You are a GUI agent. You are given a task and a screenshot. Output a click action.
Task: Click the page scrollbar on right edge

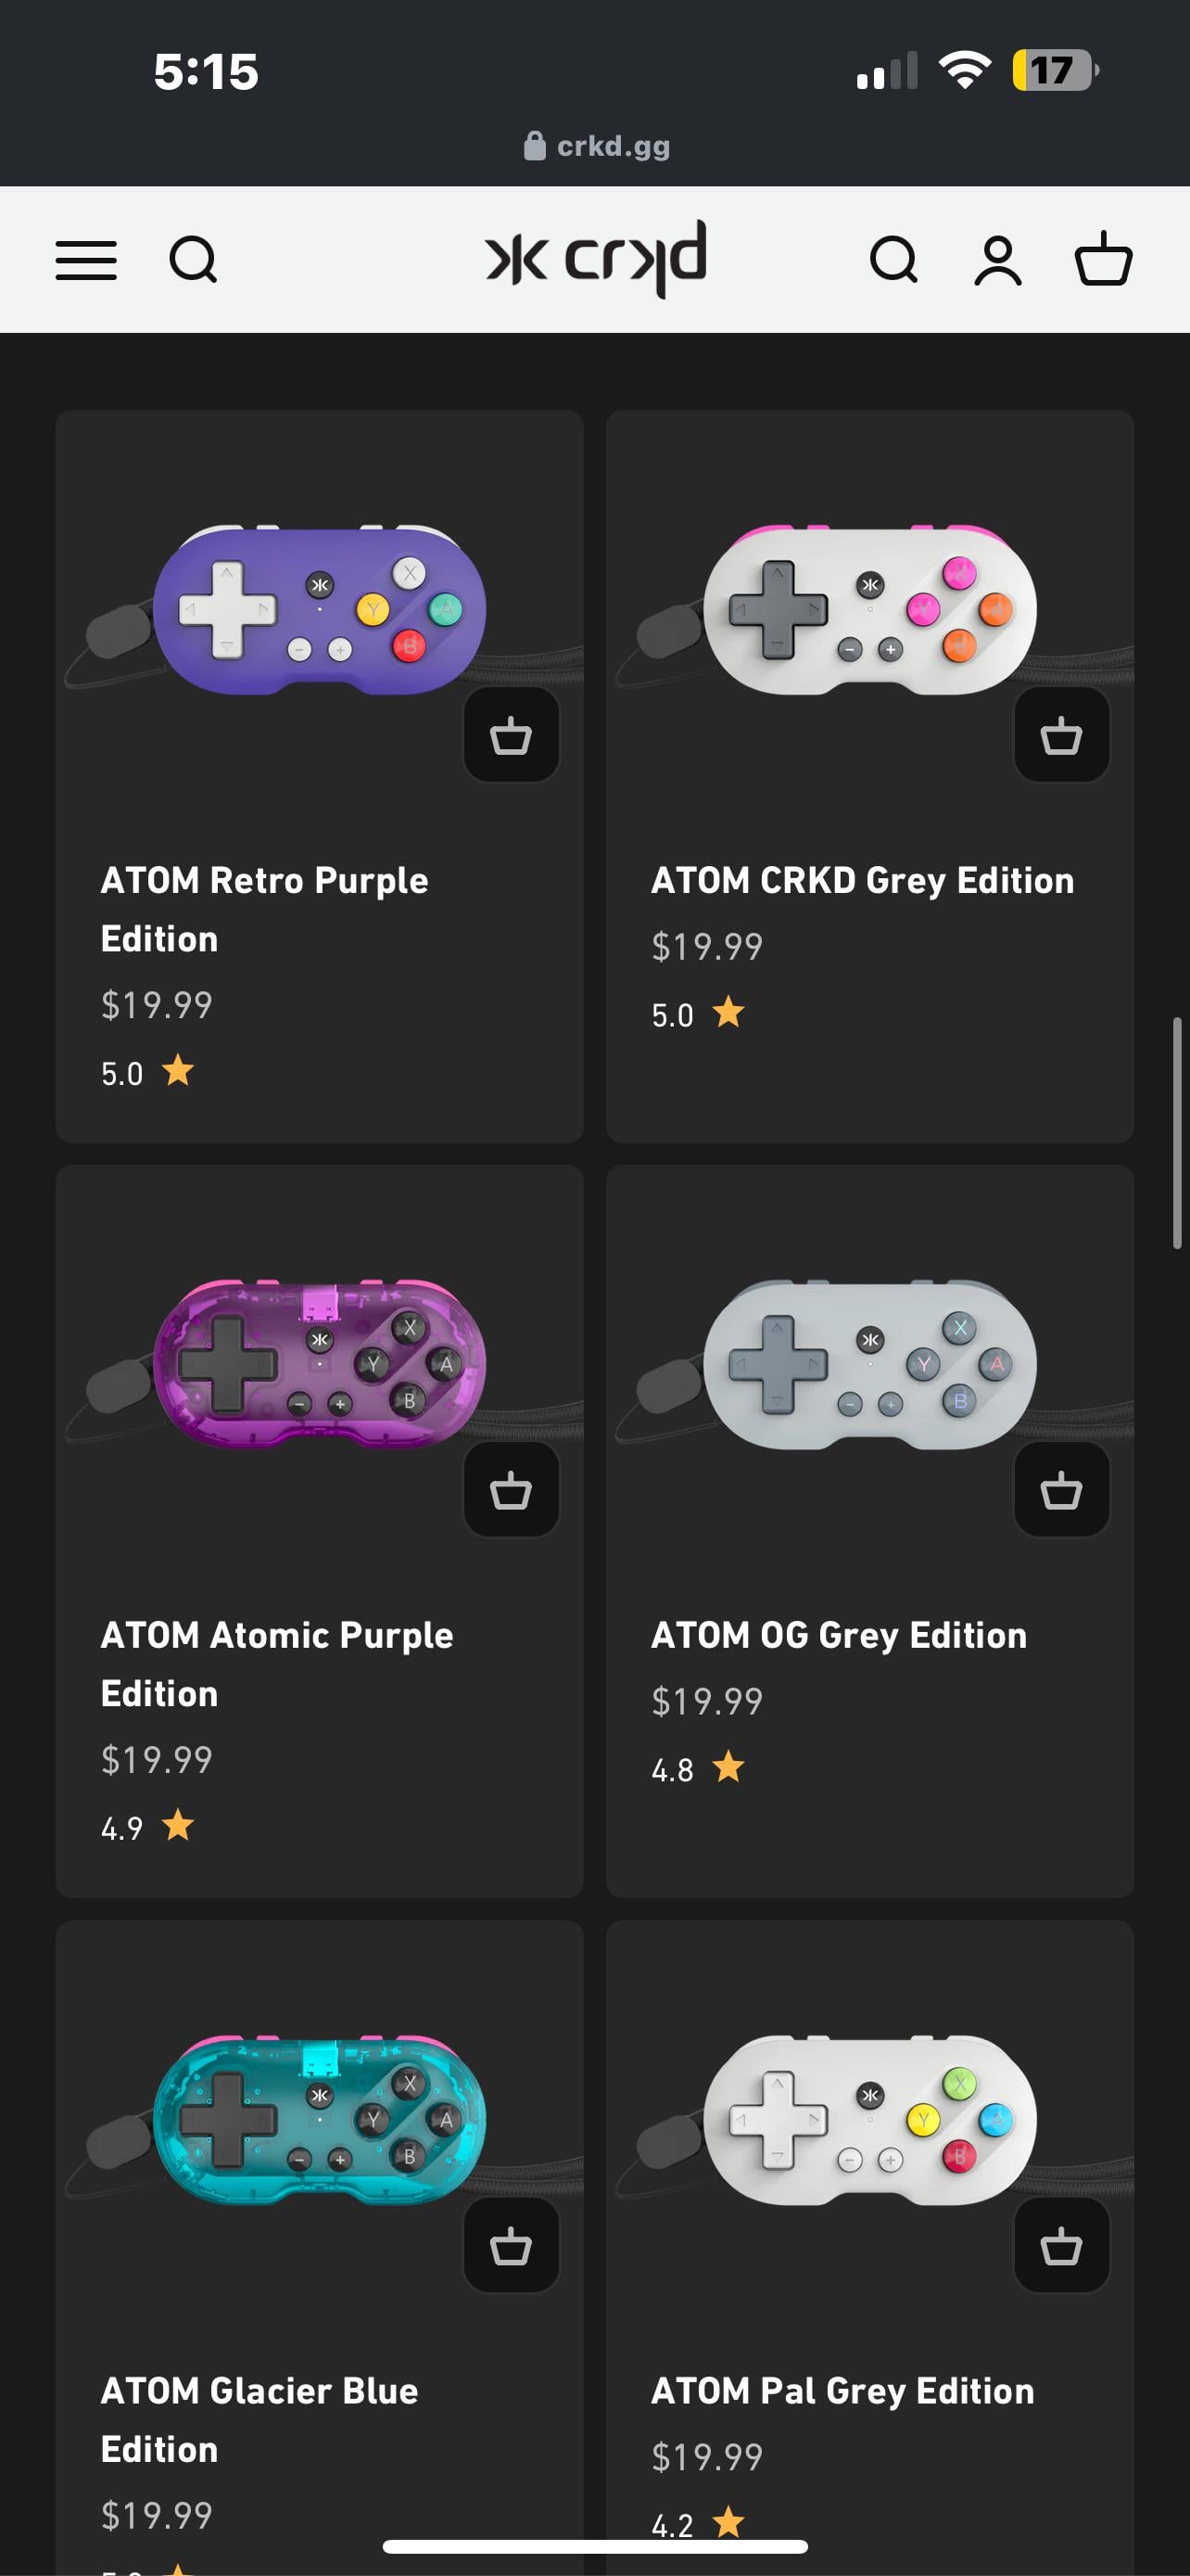pyautogui.click(x=1177, y=1132)
